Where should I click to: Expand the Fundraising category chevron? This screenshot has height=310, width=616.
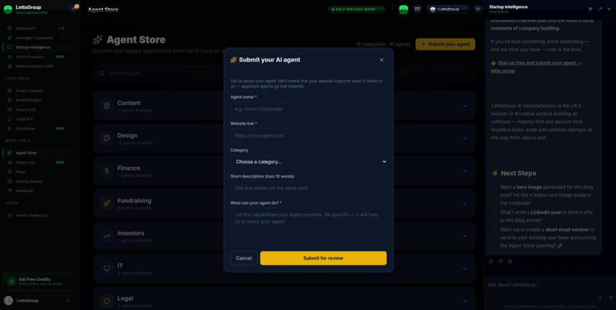point(465,203)
